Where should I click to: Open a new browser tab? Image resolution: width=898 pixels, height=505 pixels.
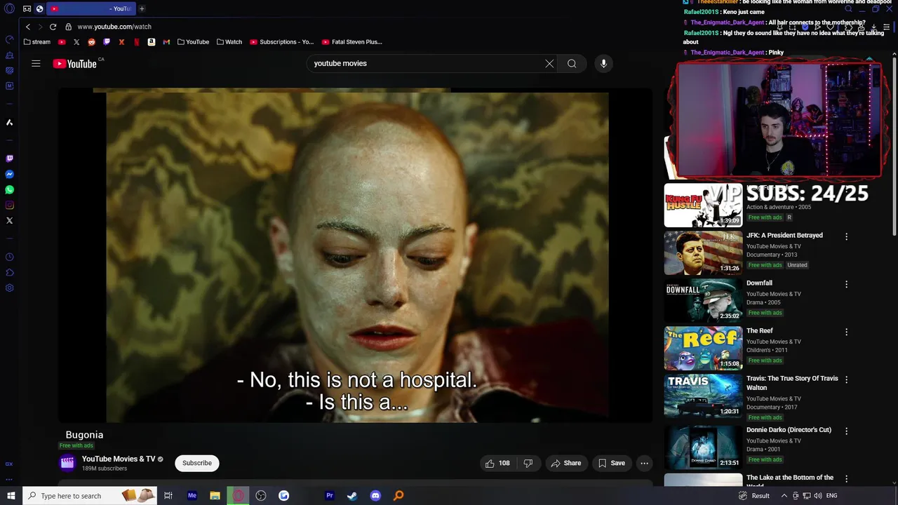[142, 9]
